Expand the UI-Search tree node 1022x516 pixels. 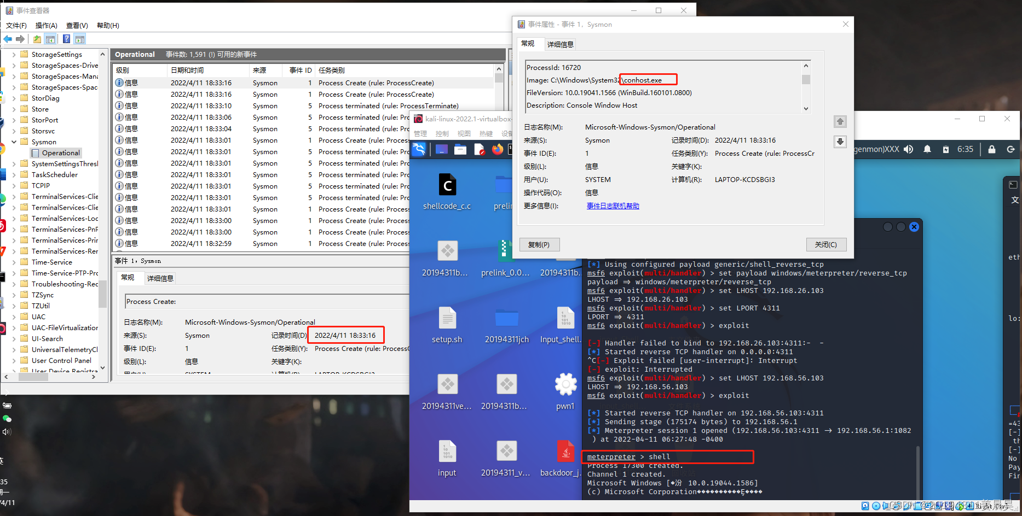[14, 339]
